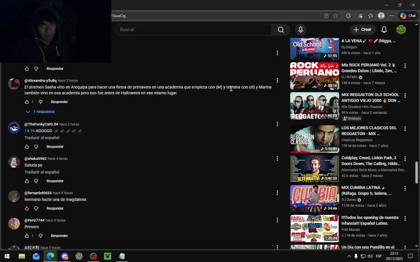Open options menu for @Perú7744 comment

click(x=277, y=220)
